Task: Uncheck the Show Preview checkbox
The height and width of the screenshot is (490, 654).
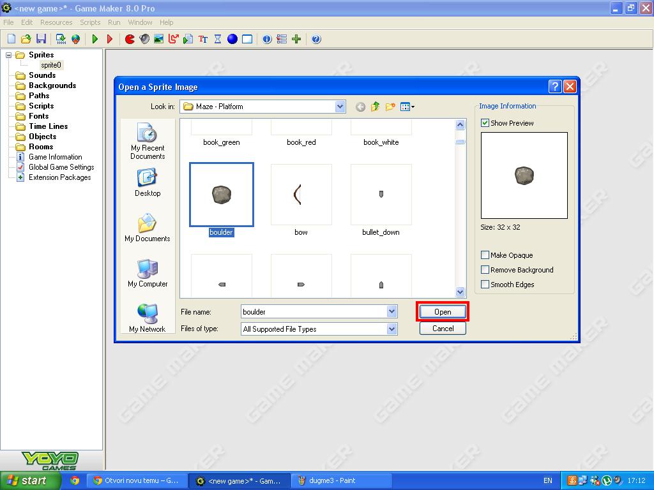Action: click(x=485, y=123)
